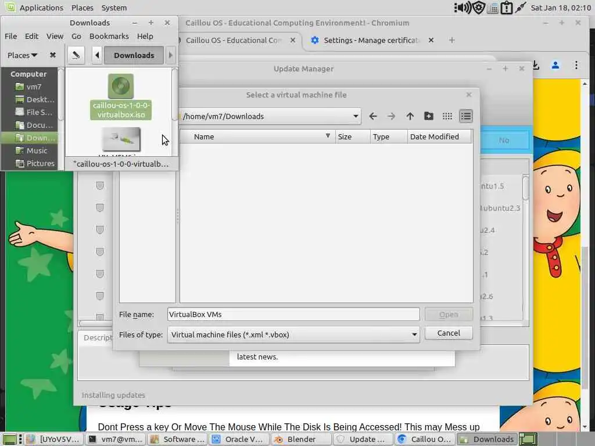Select Pictures in Places sidebar
This screenshot has width=595, height=446.
(x=29, y=163)
